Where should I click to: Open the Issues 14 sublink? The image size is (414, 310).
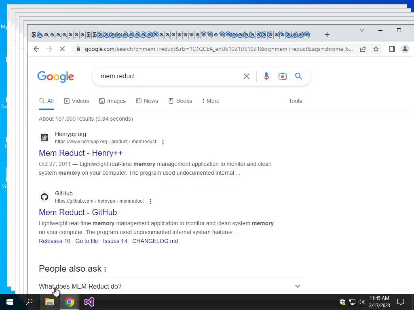click(115, 241)
